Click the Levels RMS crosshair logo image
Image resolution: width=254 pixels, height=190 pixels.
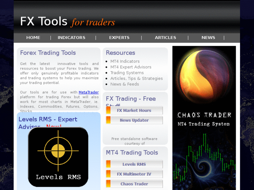(58, 157)
